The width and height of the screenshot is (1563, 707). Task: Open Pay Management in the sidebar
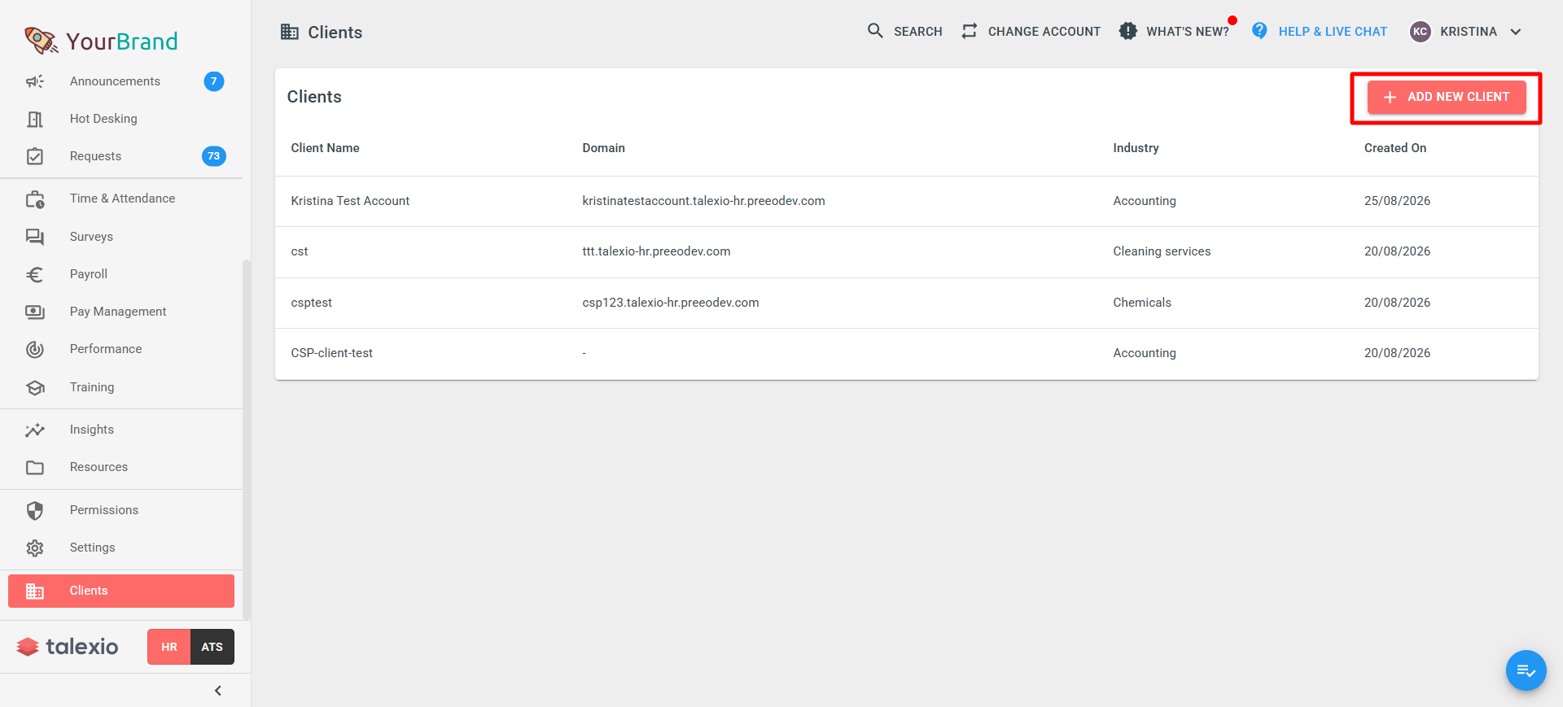[x=121, y=312]
